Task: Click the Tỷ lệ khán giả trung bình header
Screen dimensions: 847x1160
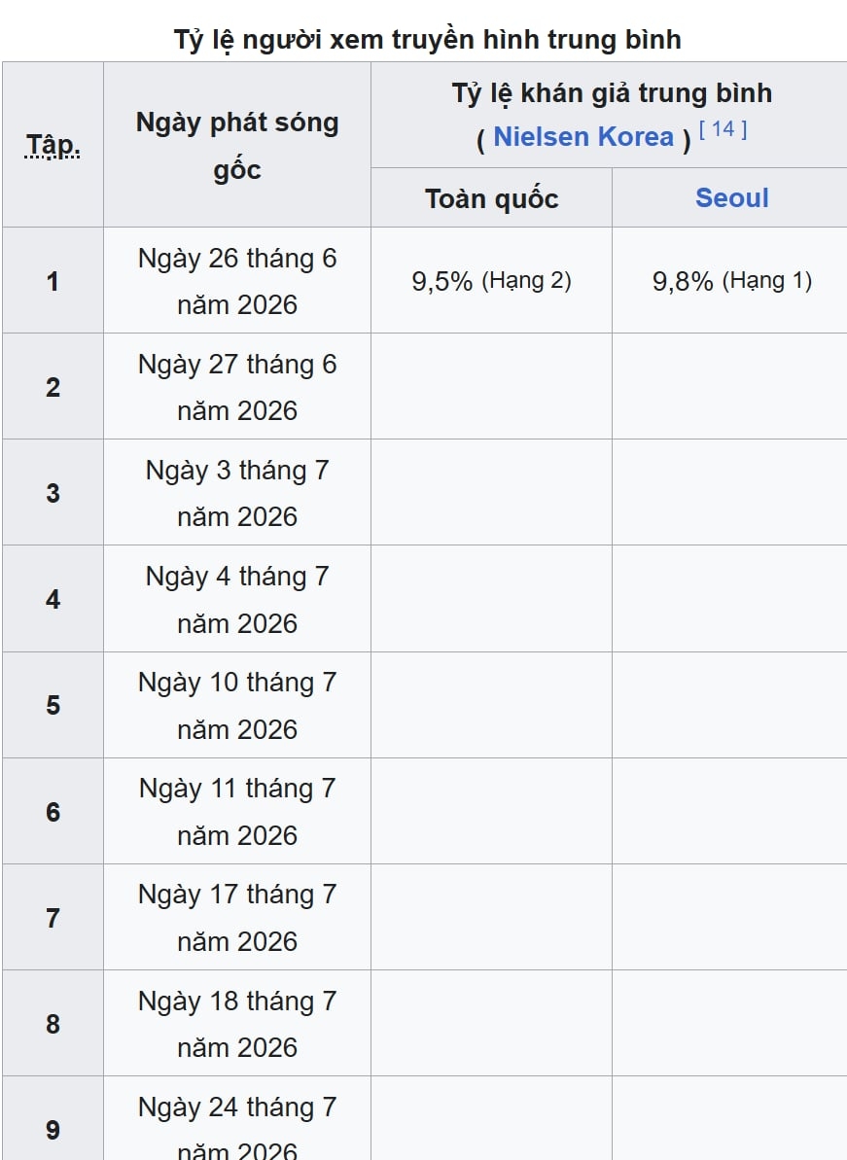Action: (x=612, y=93)
